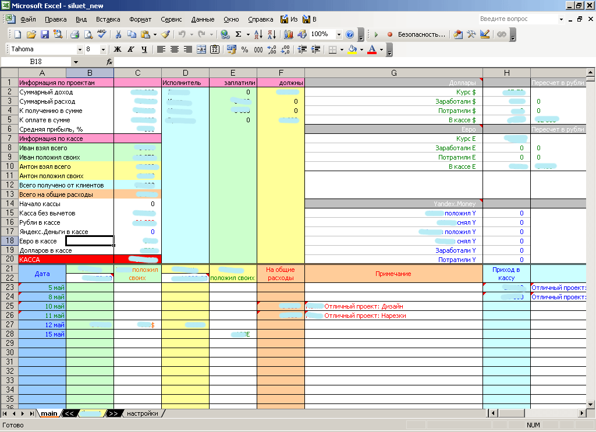
Task: Click the << sheet tab
Action: click(69, 413)
